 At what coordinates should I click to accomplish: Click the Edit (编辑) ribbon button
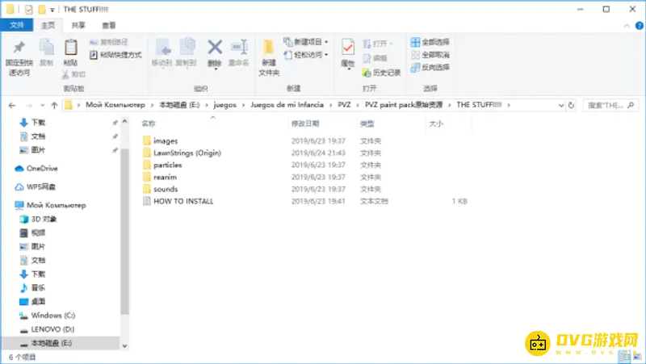coord(375,58)
